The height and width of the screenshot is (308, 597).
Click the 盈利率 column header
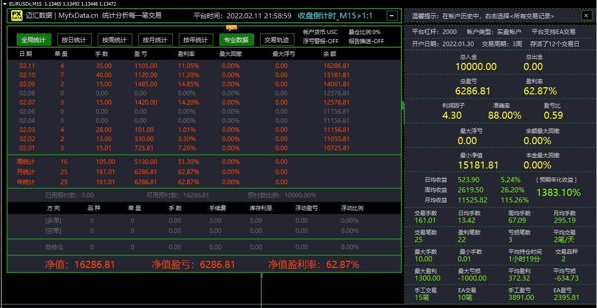tap(186, 54)
